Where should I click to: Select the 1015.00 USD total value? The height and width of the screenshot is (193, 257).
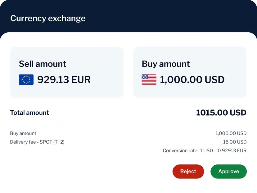221,113
